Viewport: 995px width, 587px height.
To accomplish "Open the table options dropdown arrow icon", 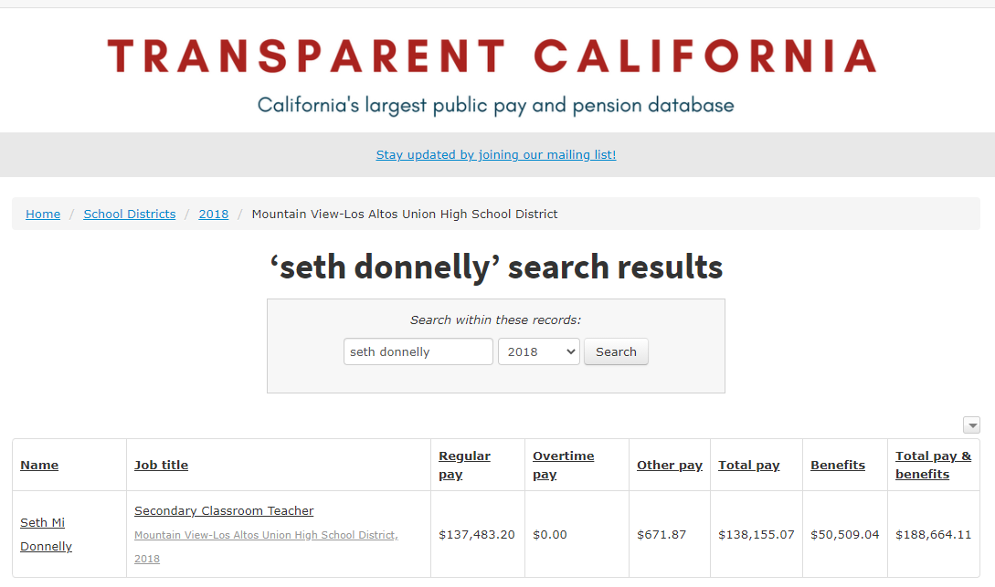I will pyautogui.click(x=971, y=425).
